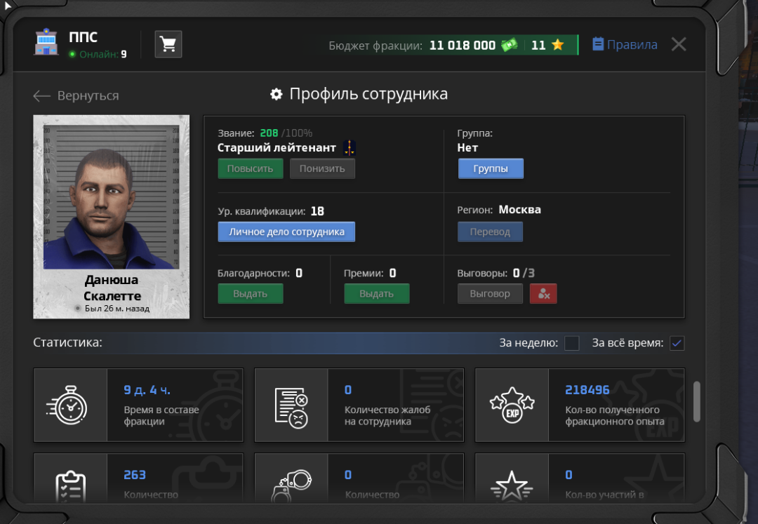Open the 'Правила' rules link

pos(625,45)
